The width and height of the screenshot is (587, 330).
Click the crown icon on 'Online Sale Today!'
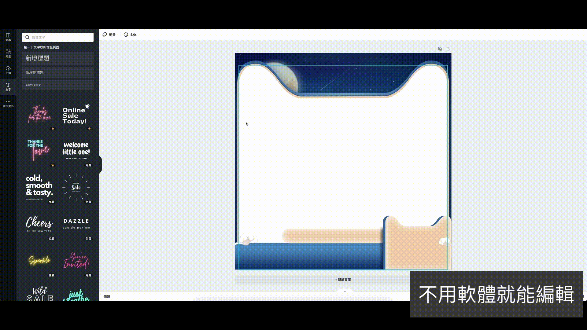click(90, 129)
